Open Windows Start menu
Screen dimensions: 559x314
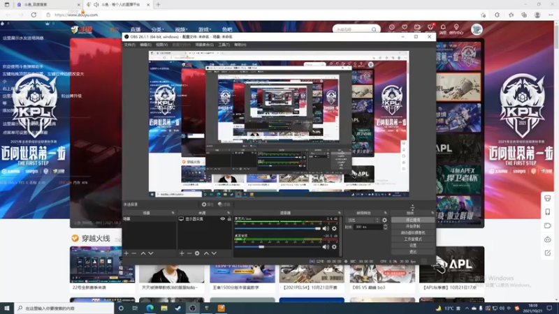coord(7,308)
